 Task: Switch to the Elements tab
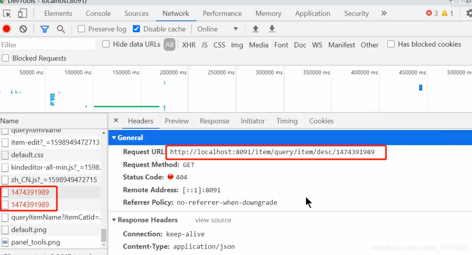pos(58,13)
